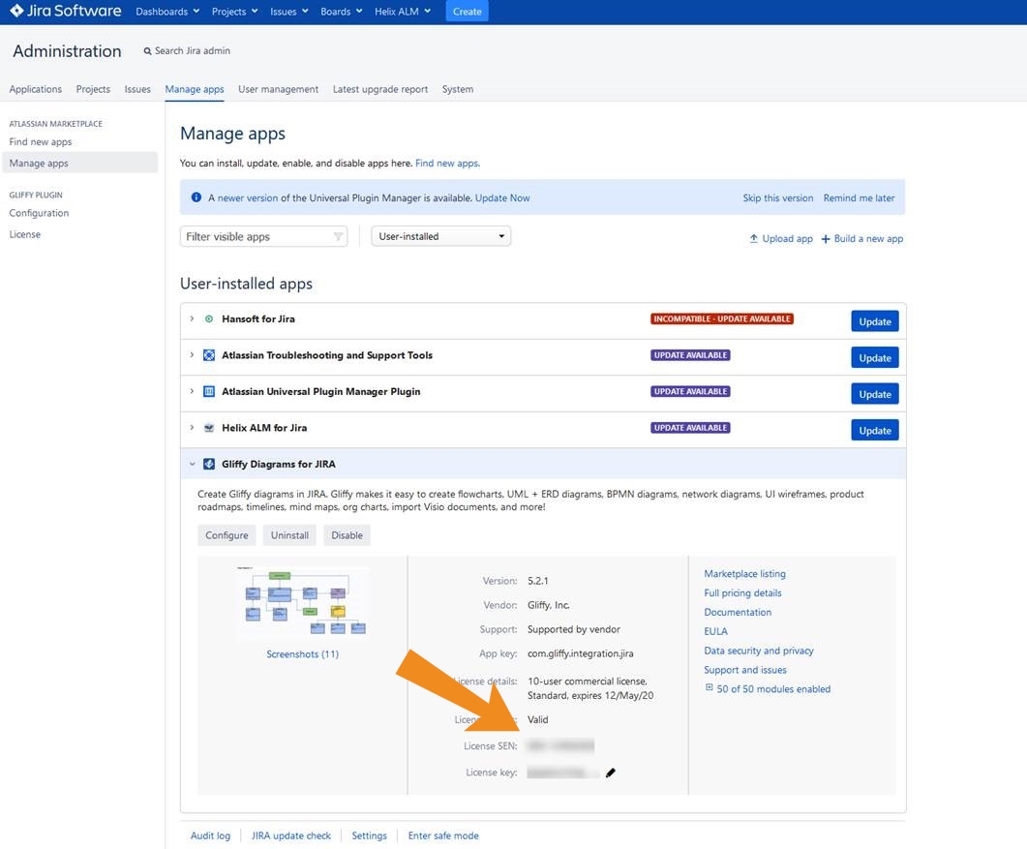The height and width of the screenshot is (849, 1027).
Task: Click Build a new app
Action: pos(861,238)
